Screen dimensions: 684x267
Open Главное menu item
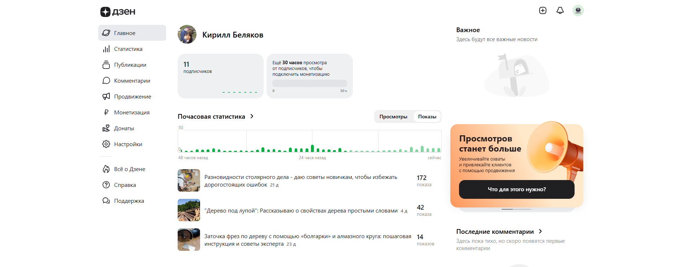pos(132,33)
